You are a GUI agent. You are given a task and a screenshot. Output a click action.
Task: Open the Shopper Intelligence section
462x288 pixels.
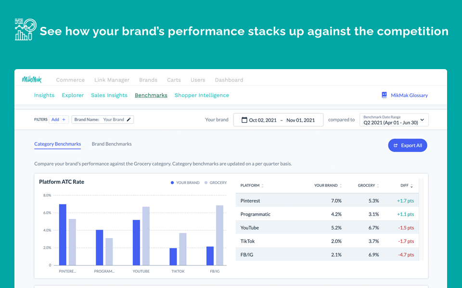[202, 95]
